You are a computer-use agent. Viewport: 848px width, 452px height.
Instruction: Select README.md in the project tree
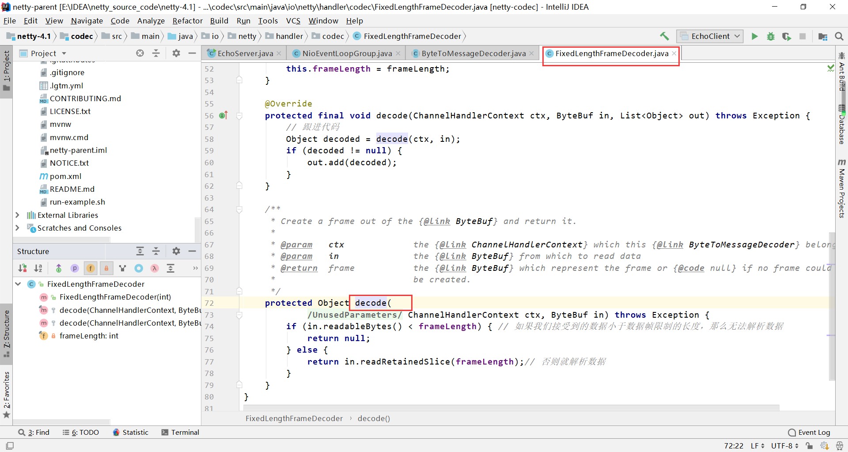click(72, 189)
